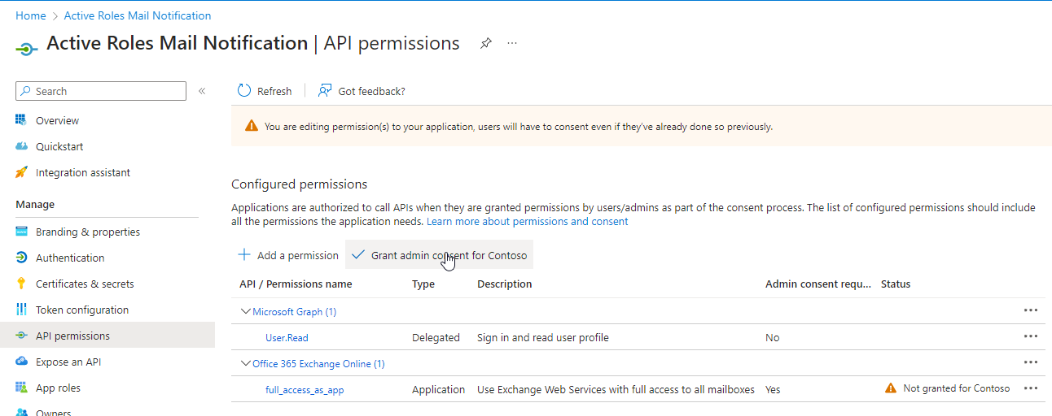Click the Integration assistant rocket icon
Screen dimensions: 1052x416
[21, 172]
